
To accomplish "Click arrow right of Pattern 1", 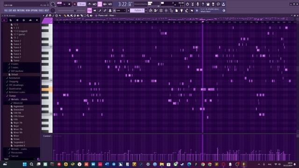I will pos(146,10).
